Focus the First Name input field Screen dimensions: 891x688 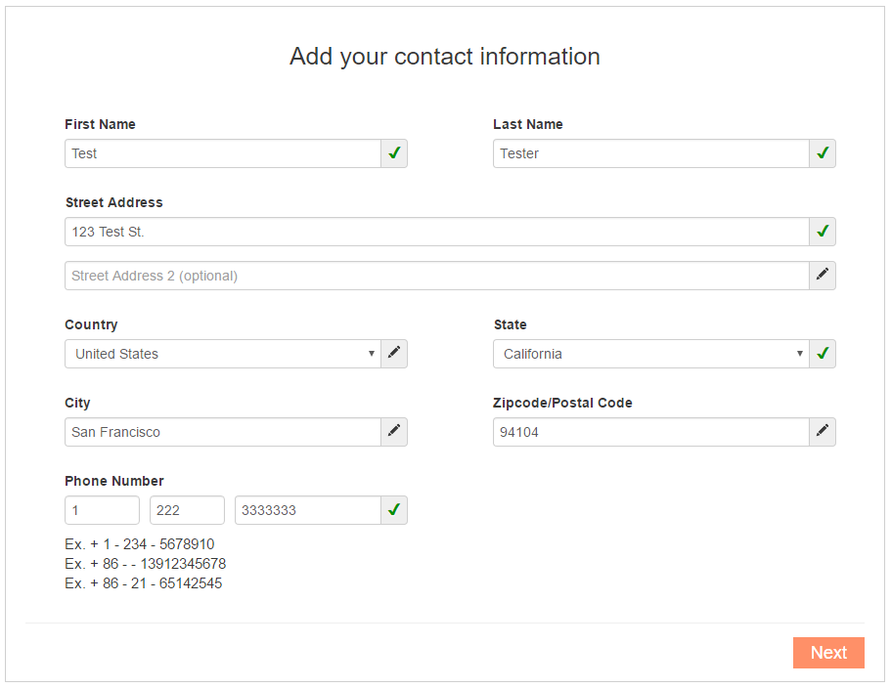point(222,153)
